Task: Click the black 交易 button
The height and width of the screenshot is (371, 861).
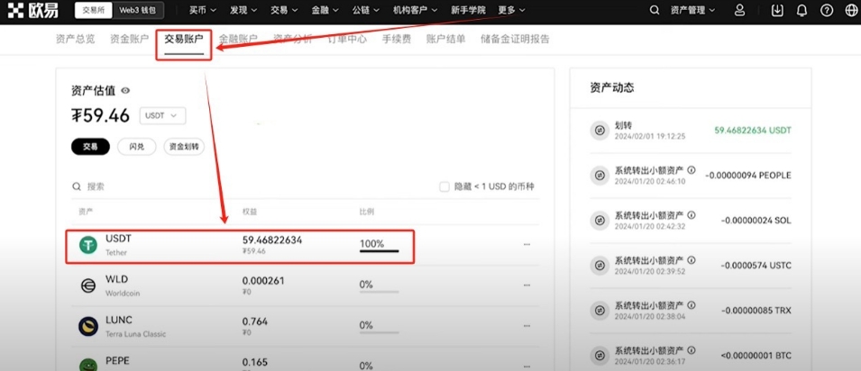Action: pos(90,147)
